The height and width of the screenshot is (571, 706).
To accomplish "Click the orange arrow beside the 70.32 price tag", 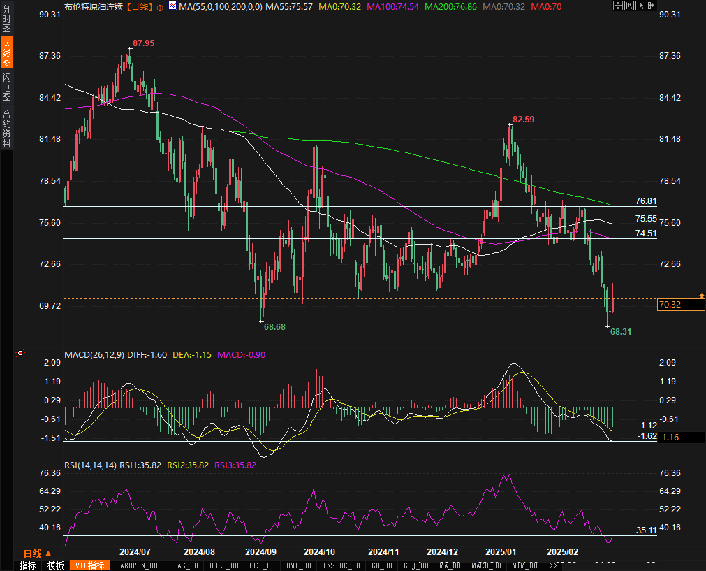I will 701,297.
